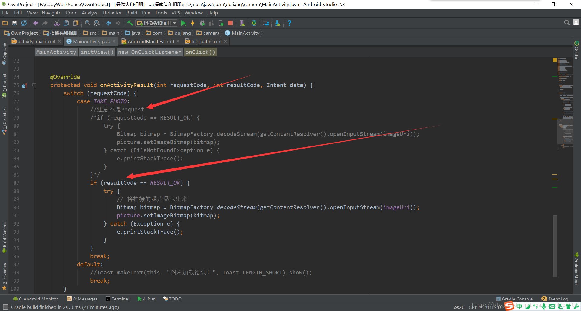Click the Paste clipboard icon

(x=76, y=23)
